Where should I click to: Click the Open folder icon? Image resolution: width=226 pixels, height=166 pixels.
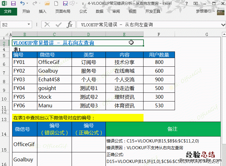coord(47,3)
